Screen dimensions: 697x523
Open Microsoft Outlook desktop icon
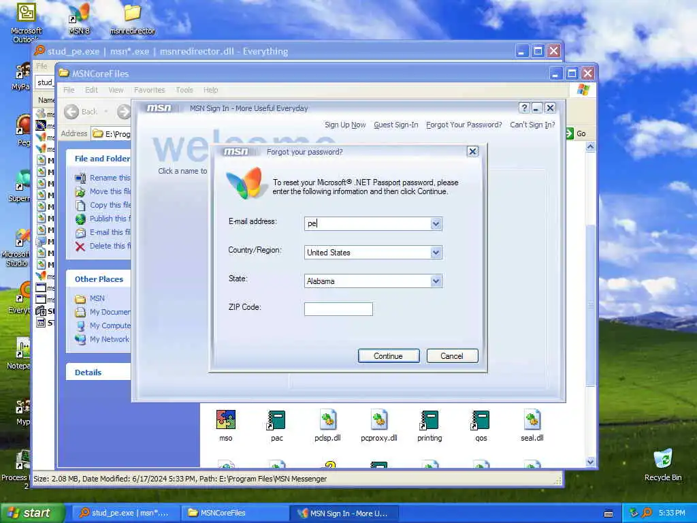(x=26, y=22)
